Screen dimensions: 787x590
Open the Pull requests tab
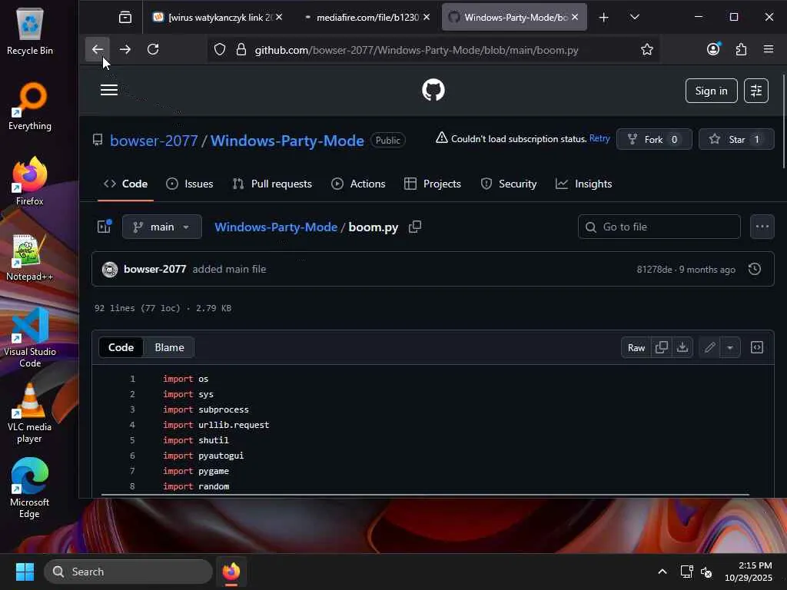(273, 184)
